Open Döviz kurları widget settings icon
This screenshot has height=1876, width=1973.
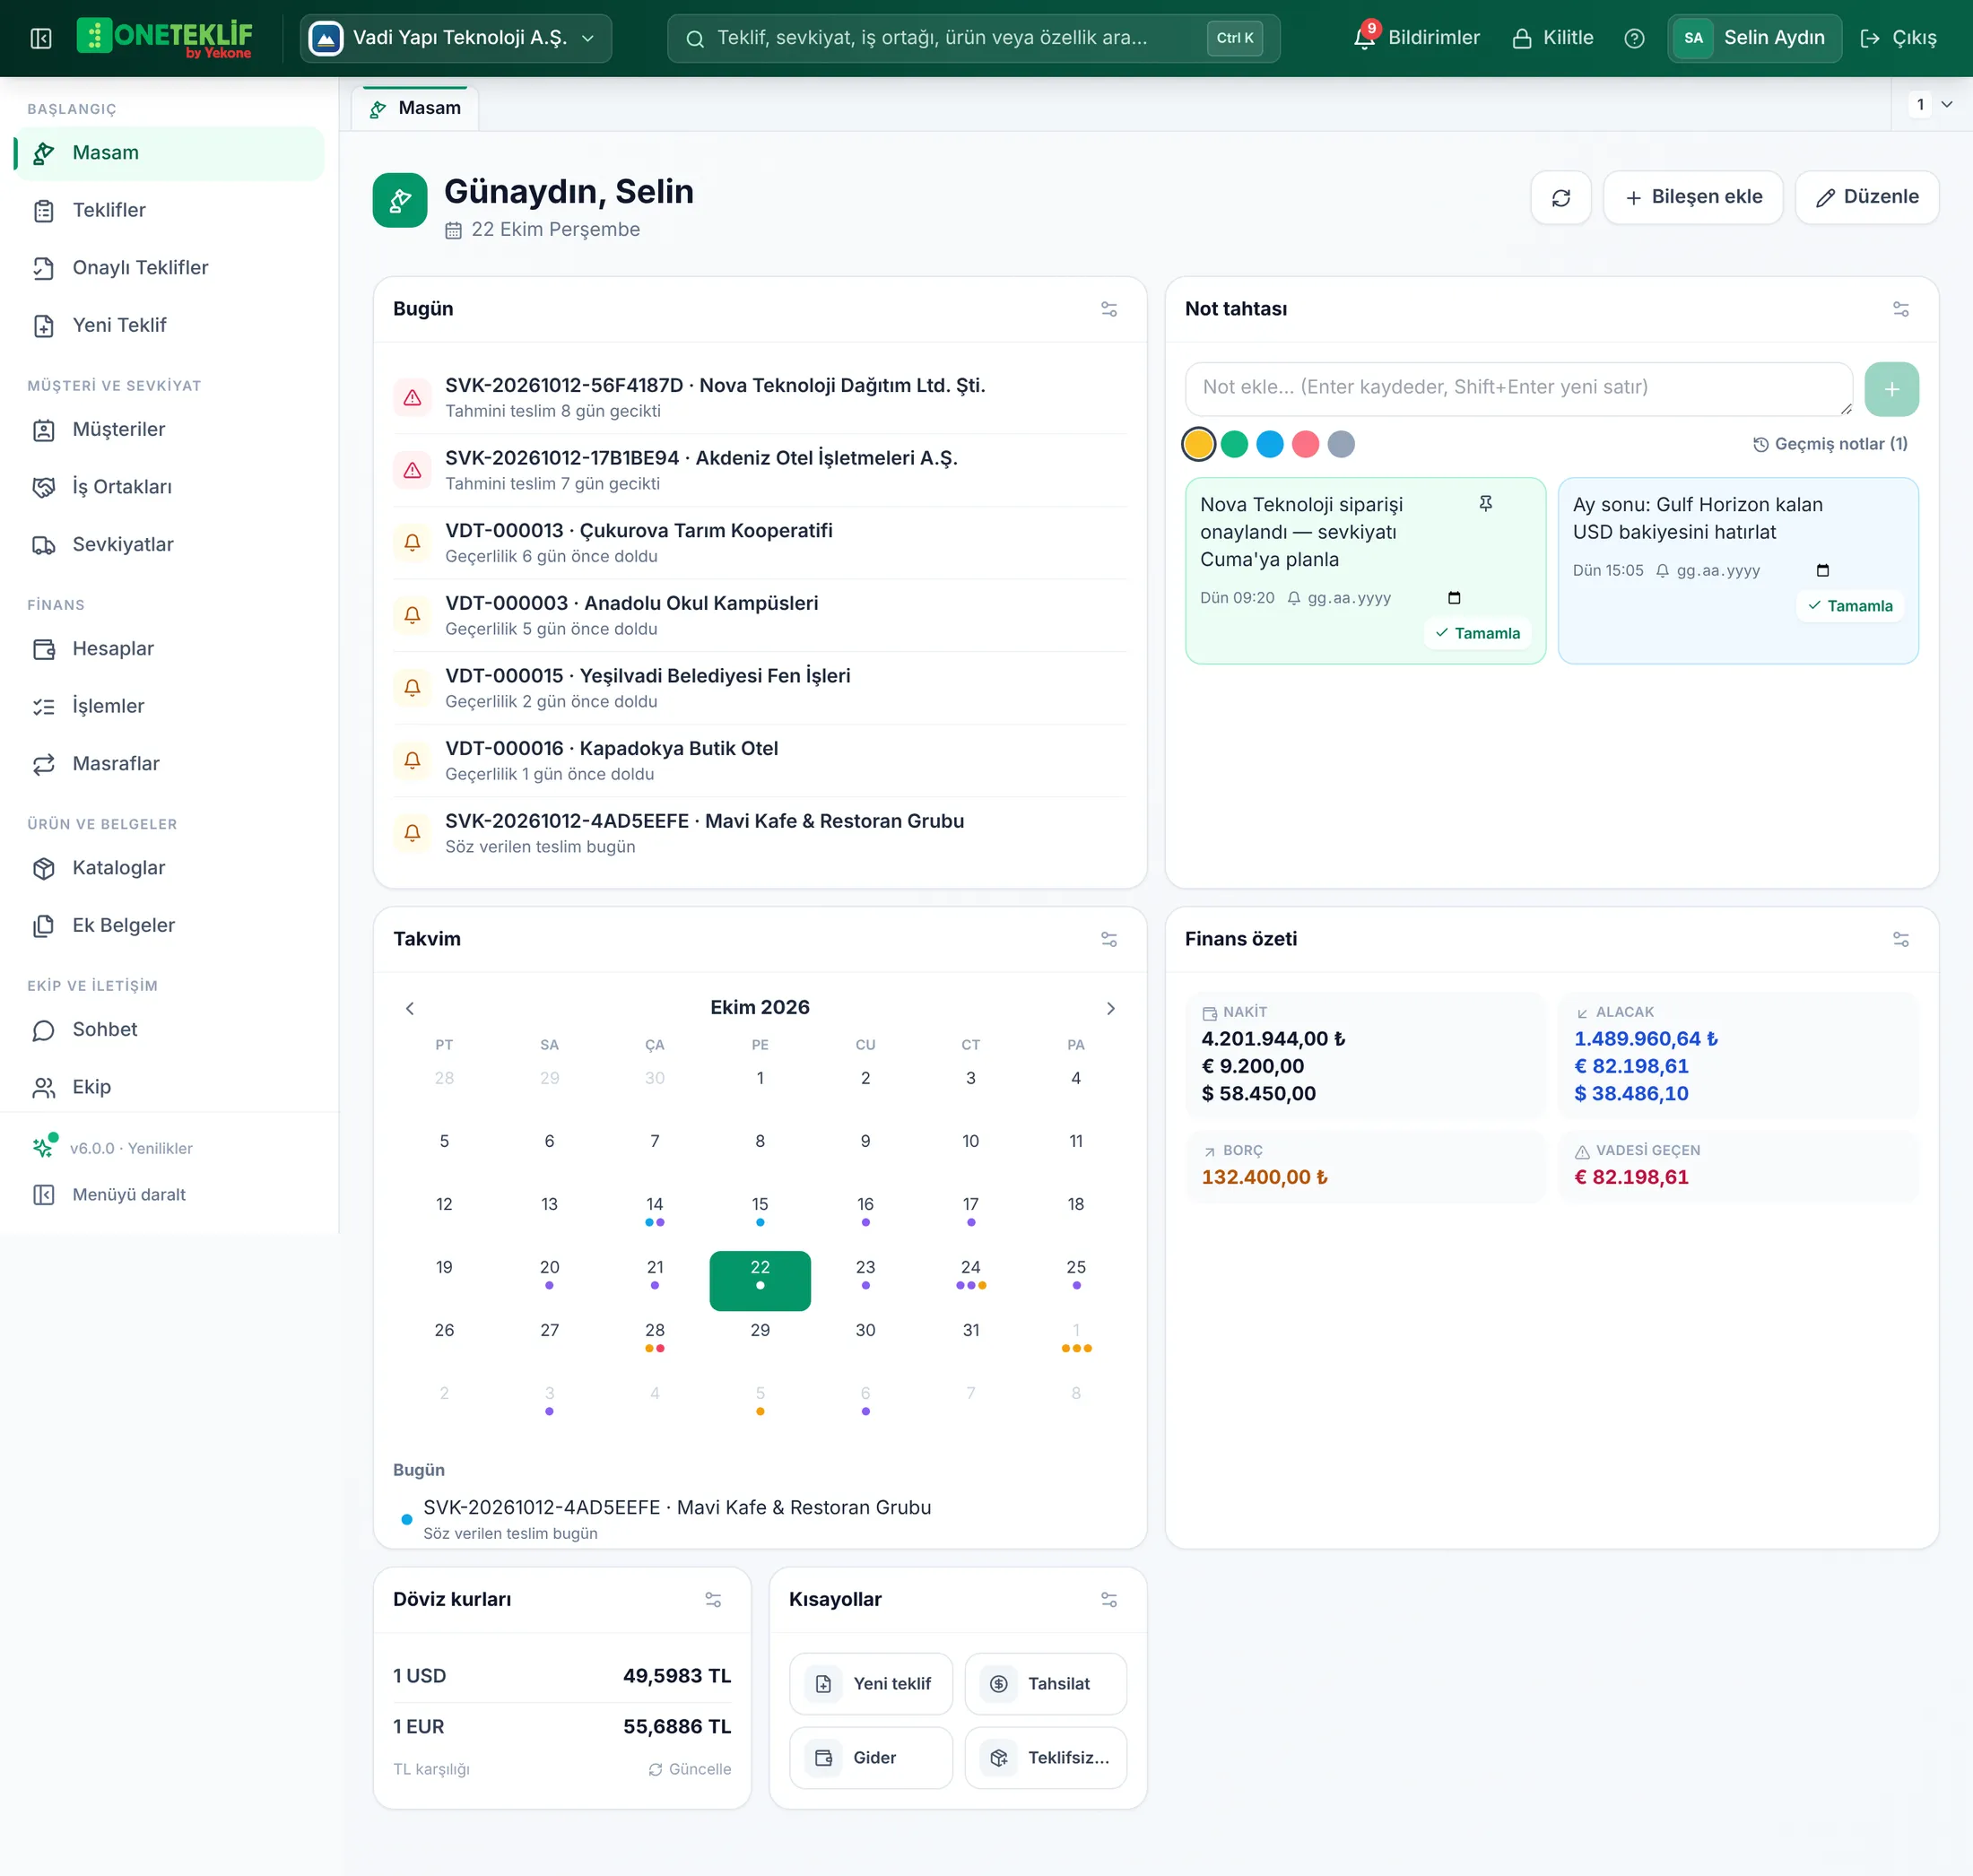pos(713,1599)
